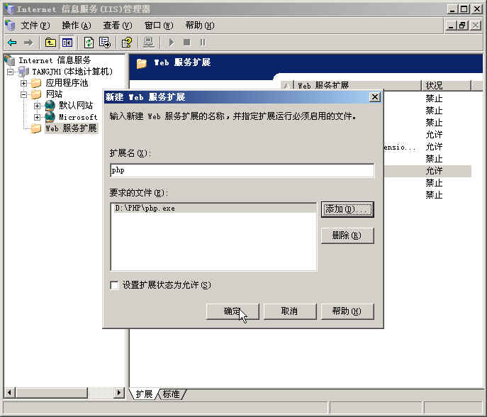Click the connect computer toolbar icon
This screenshot has width=487, height=417.
tap(148, 43)
